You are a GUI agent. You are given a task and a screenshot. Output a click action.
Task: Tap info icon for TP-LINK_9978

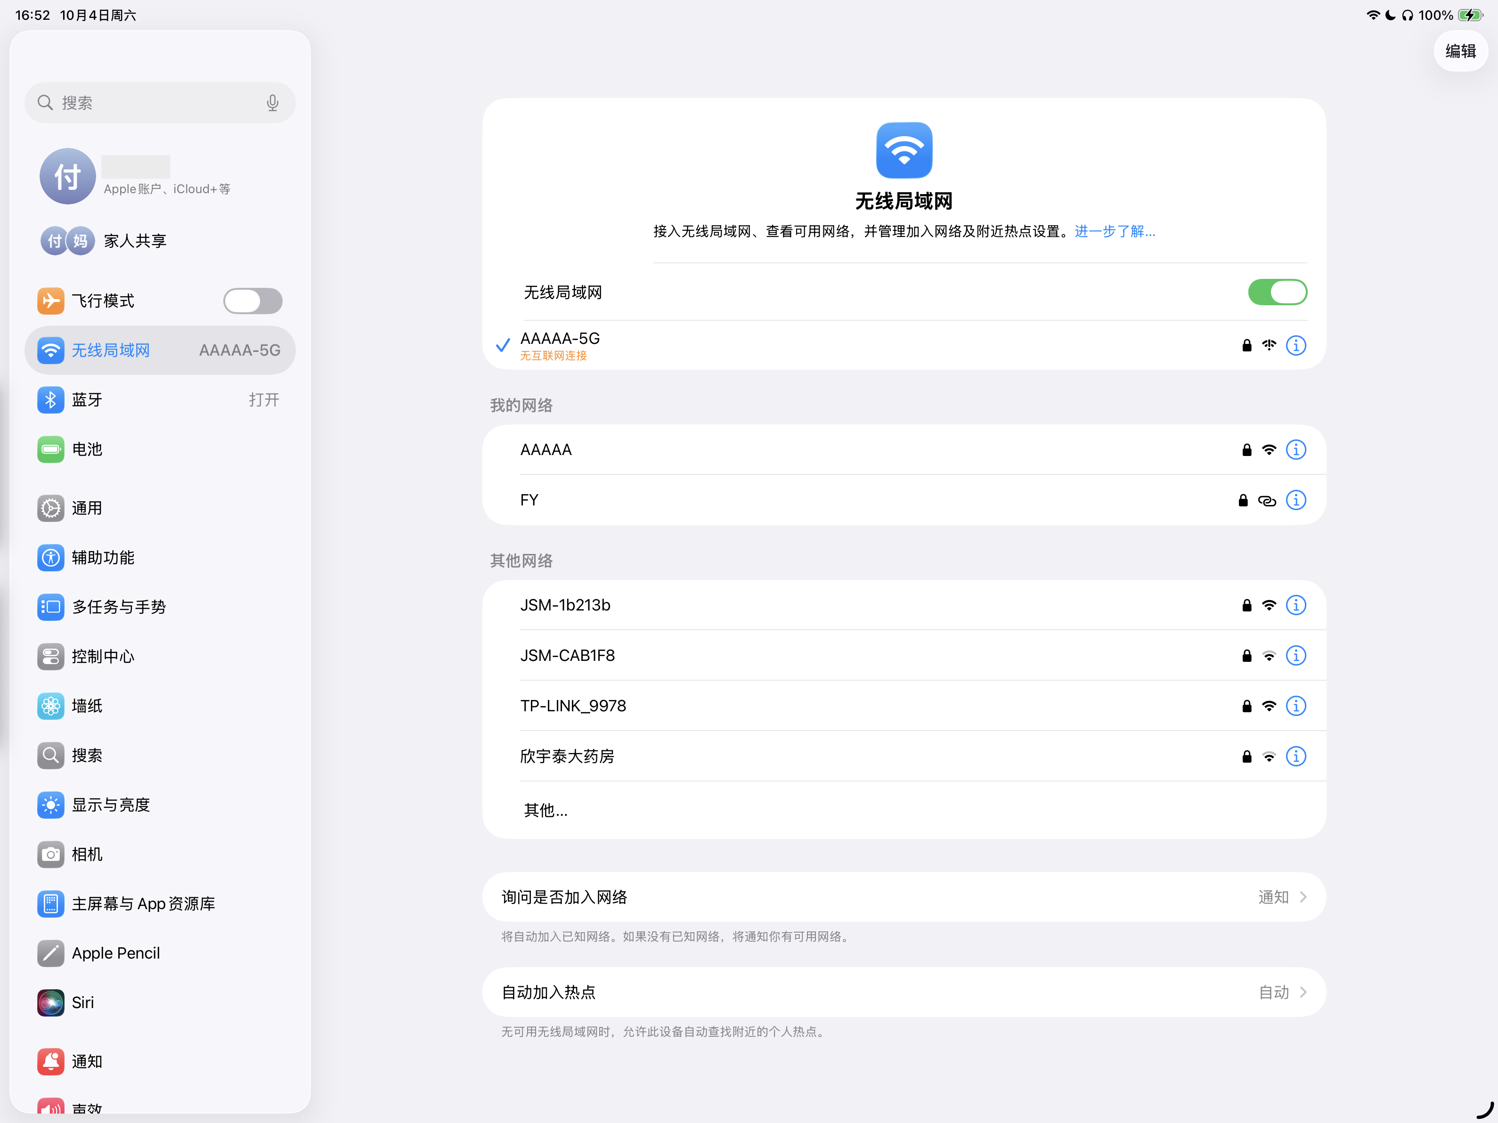1295,706
